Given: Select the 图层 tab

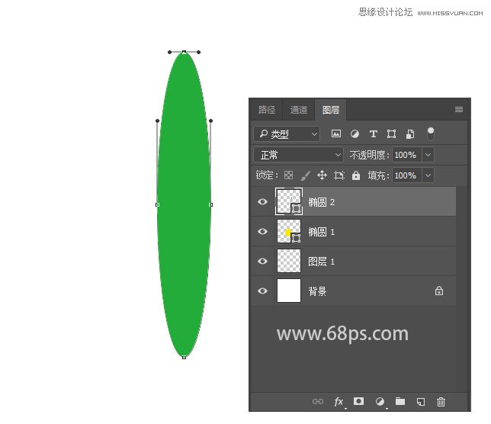Looking at the screenshot, I should click(x=331, y=110).
